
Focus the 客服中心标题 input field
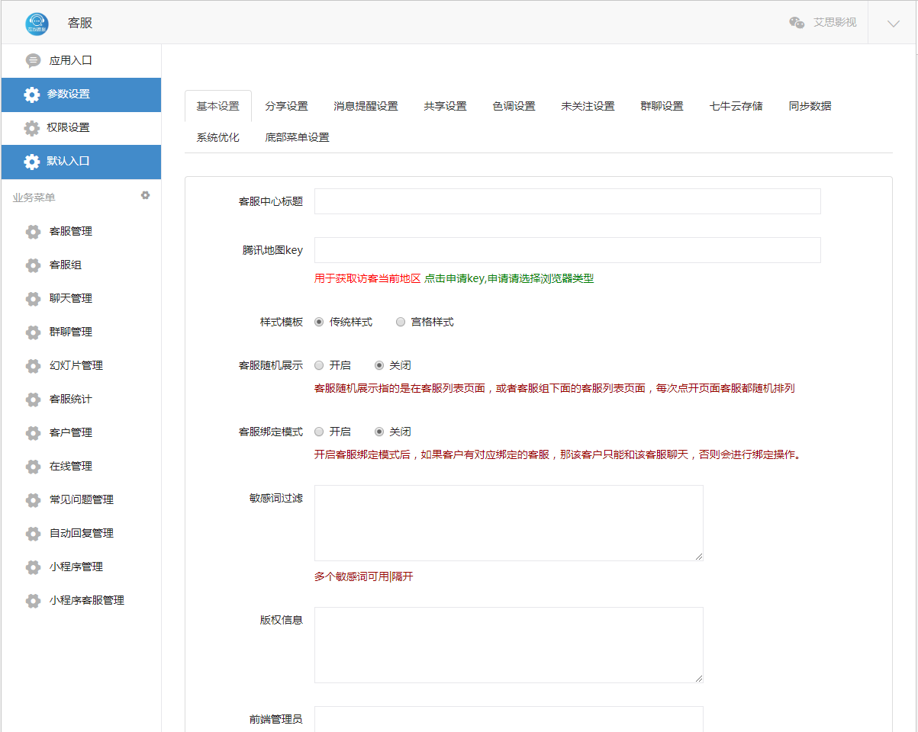[x=568, y=201]
